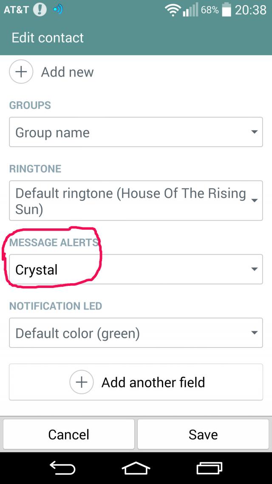Tap the plus icon in Add another field
Image resolution: width=272 pixels, height=484 pixels.
click(x=82, y=382)
